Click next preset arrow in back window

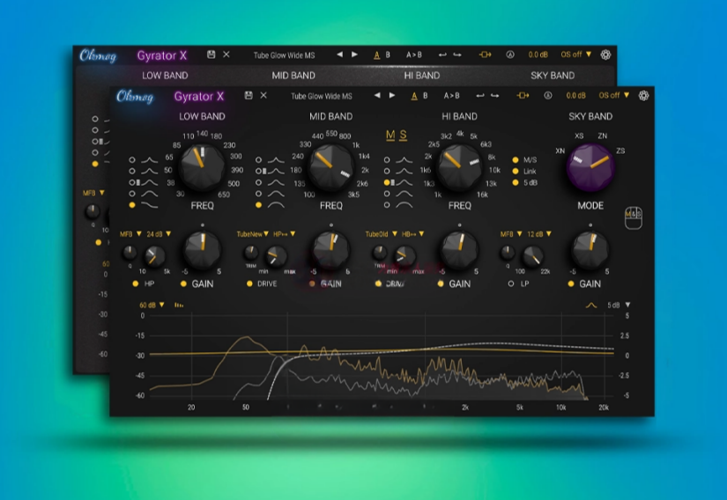pyautogui.click(x=355, y=55)
